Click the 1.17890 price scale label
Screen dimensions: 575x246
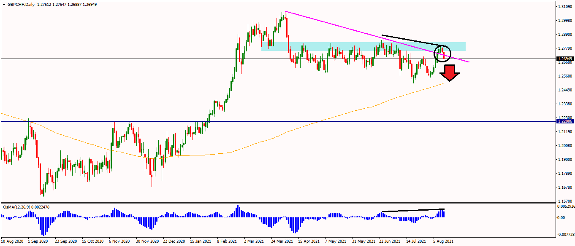click(565, 174)
